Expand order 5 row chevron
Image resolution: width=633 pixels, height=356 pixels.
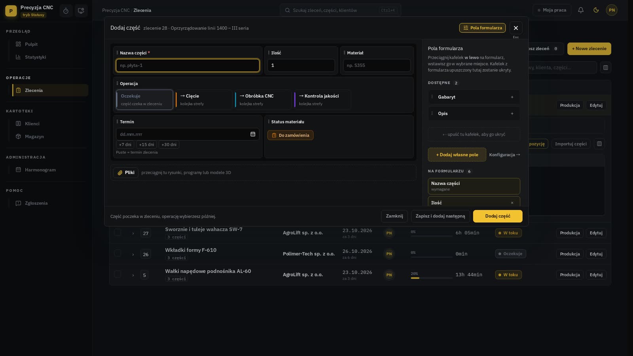[x=133, y=275]
